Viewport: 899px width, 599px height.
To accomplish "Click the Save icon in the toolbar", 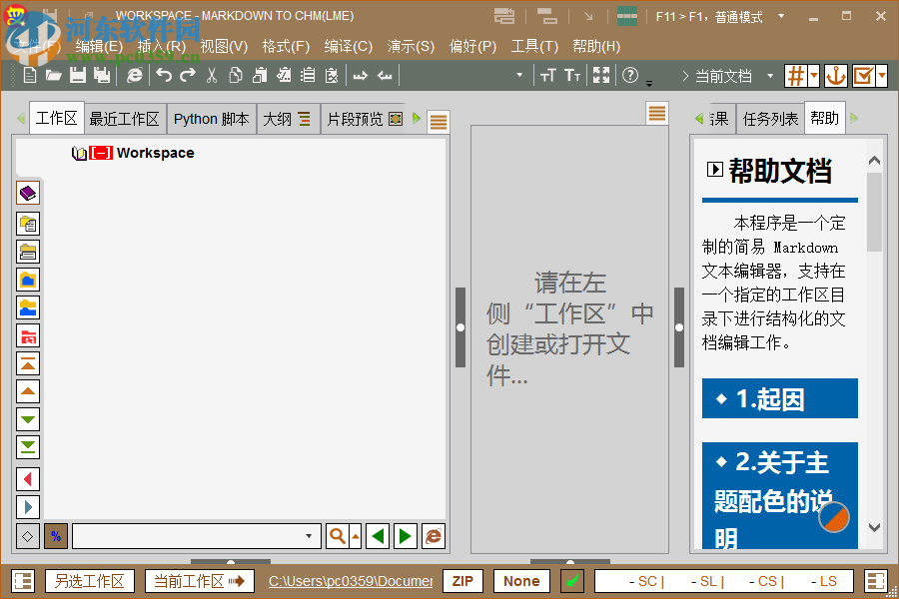I will (76, 74).
